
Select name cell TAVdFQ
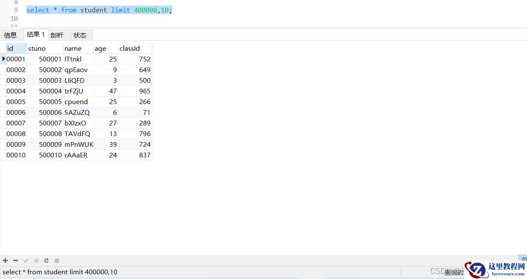point(79,134)
